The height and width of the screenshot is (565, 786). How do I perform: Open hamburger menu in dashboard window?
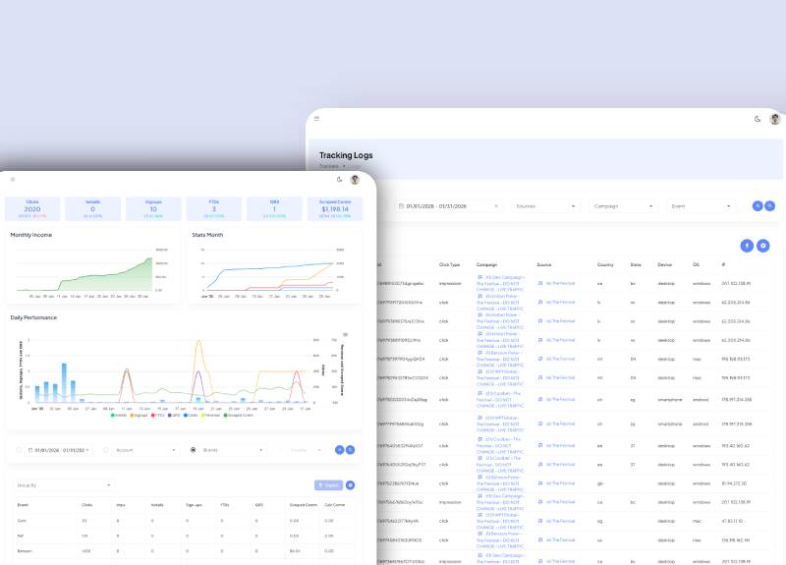[13, 179]
